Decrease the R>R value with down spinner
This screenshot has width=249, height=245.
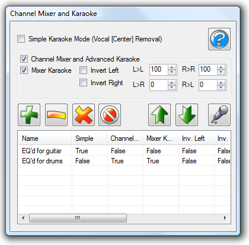(x=221, y=72)
